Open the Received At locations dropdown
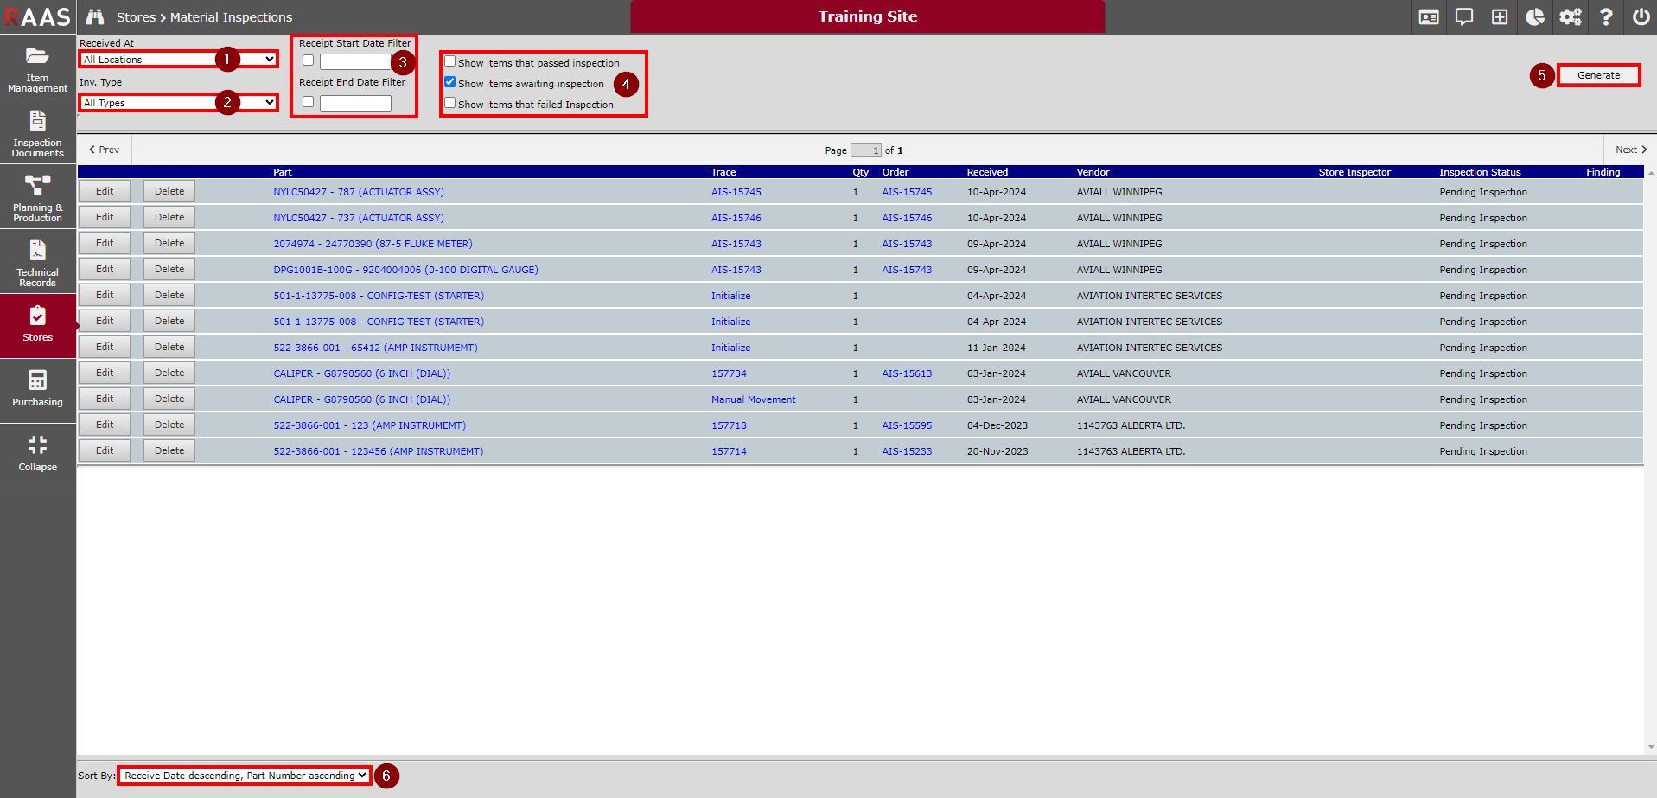Image resolution: width=1657 pixels, height=798 pixels. click(x=178, y=60)
